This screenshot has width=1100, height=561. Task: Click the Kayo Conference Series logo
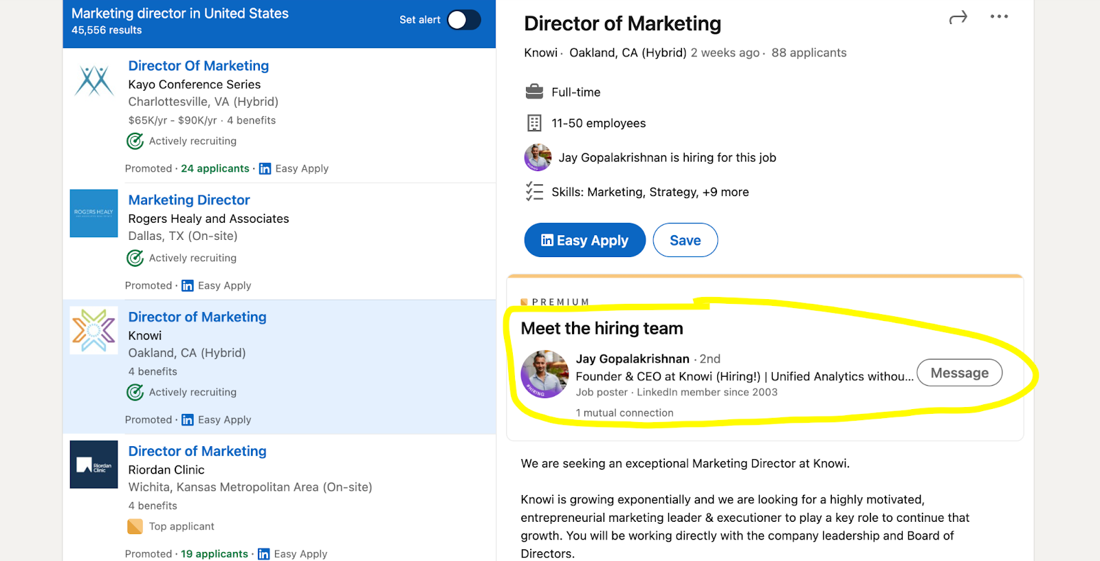[x=94, y=80]
